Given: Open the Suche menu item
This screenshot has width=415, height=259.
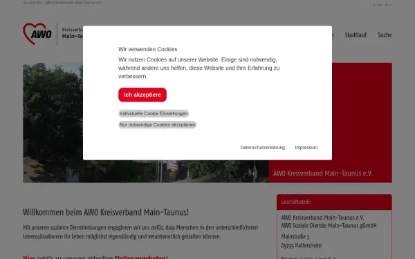Looking at the screenshot, I should (385, 35).
